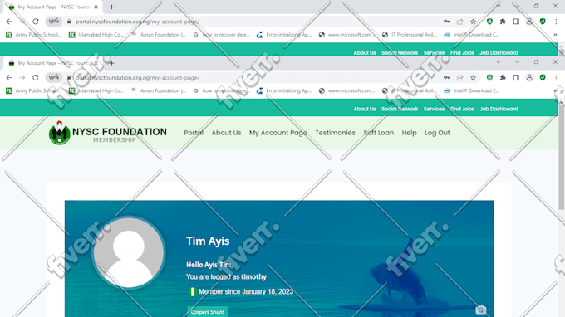The width and height of the screenshot is (565, 317).
Task: Open 'Error initializing Ap...' bookmark in the front window
Action: click(284, 90)
